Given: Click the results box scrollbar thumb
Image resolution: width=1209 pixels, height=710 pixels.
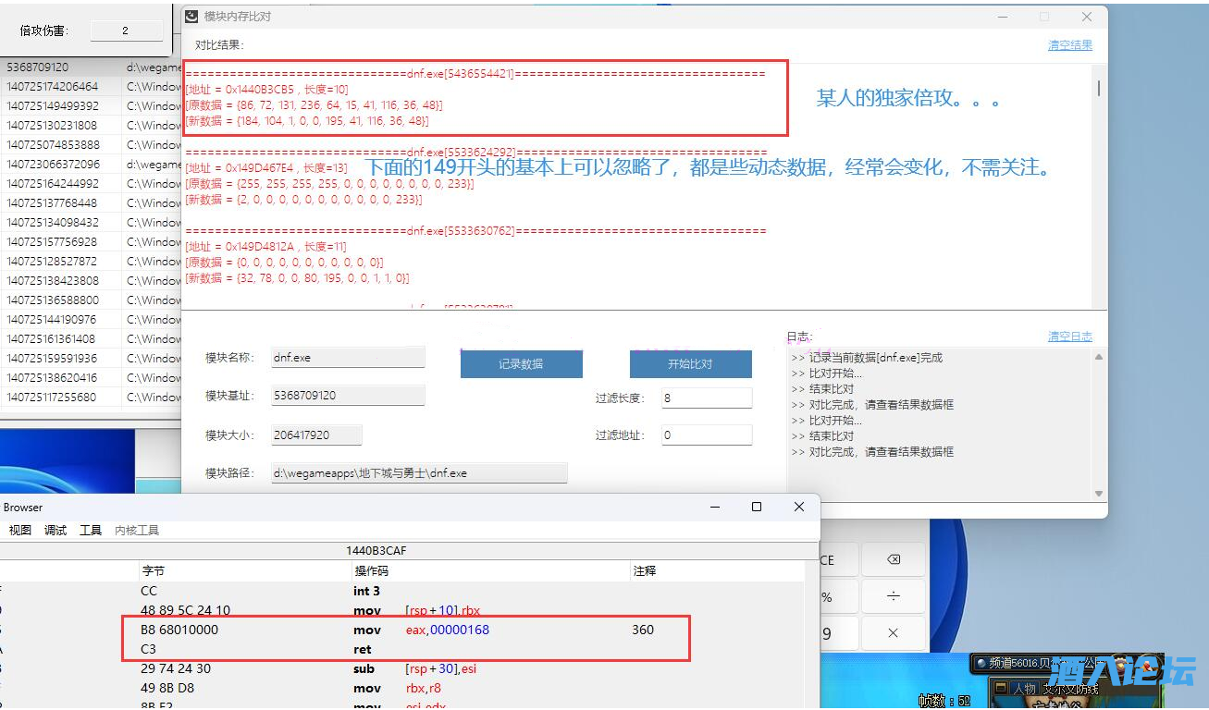Looking at the screenshot, I should tap(1099, 88).
